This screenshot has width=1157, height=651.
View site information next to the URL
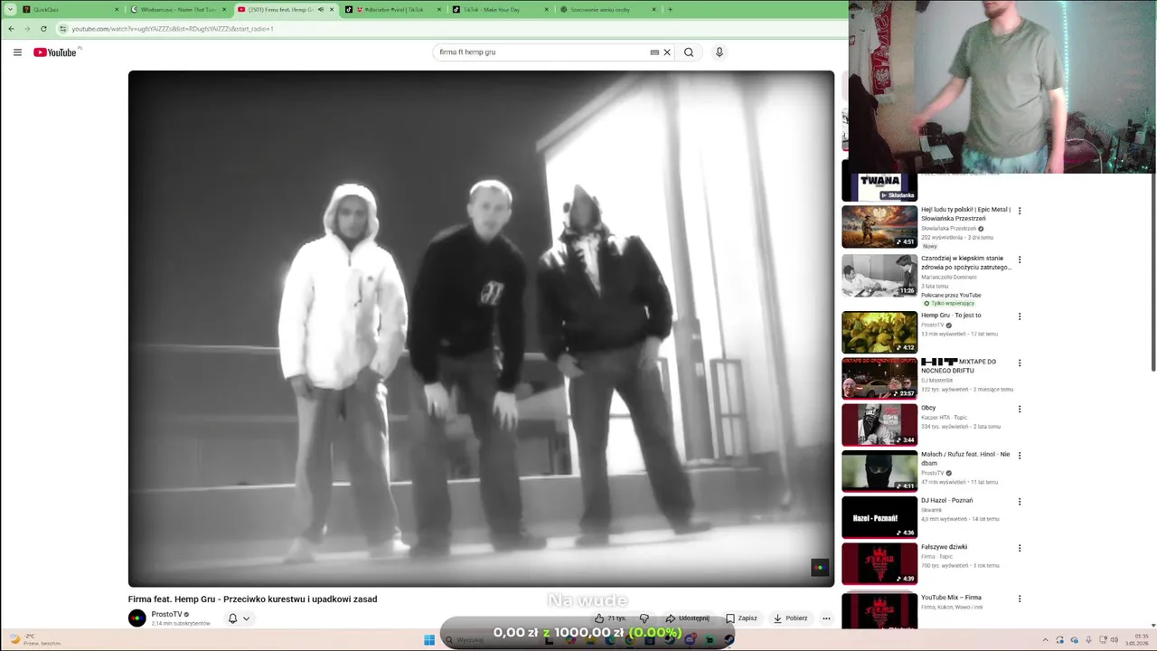pyautogui.click(x=62, y=29)
